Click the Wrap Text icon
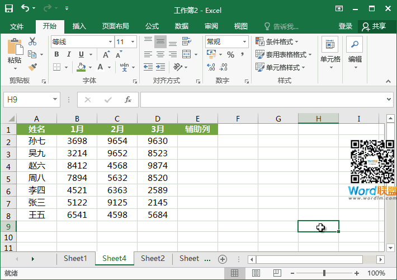This screenshot has width=397, height=280. pos(187,41)
